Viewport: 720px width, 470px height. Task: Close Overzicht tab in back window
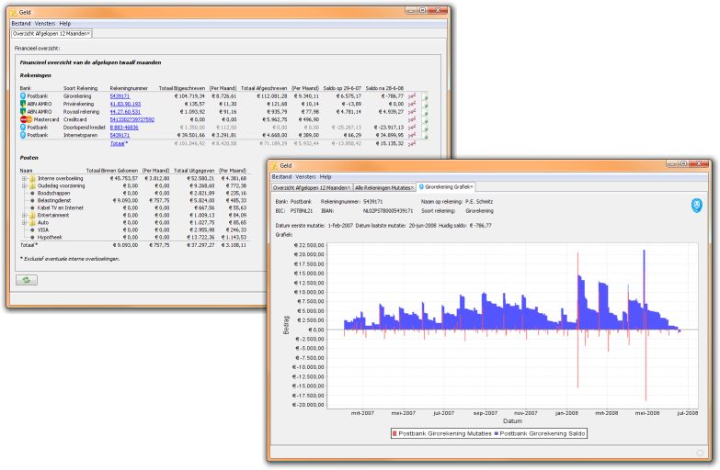(x=88, y=34)
